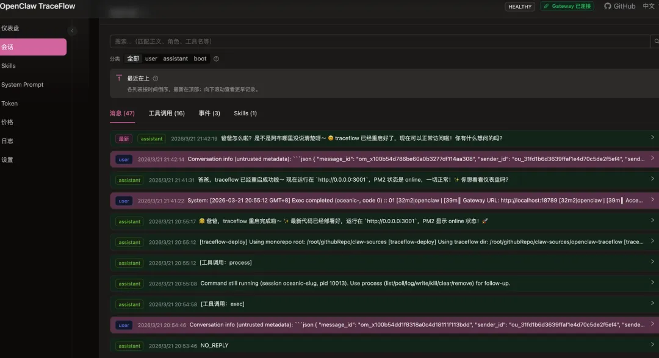
Task: Switch to 事件 (3) tab
Action: (209, 113)
